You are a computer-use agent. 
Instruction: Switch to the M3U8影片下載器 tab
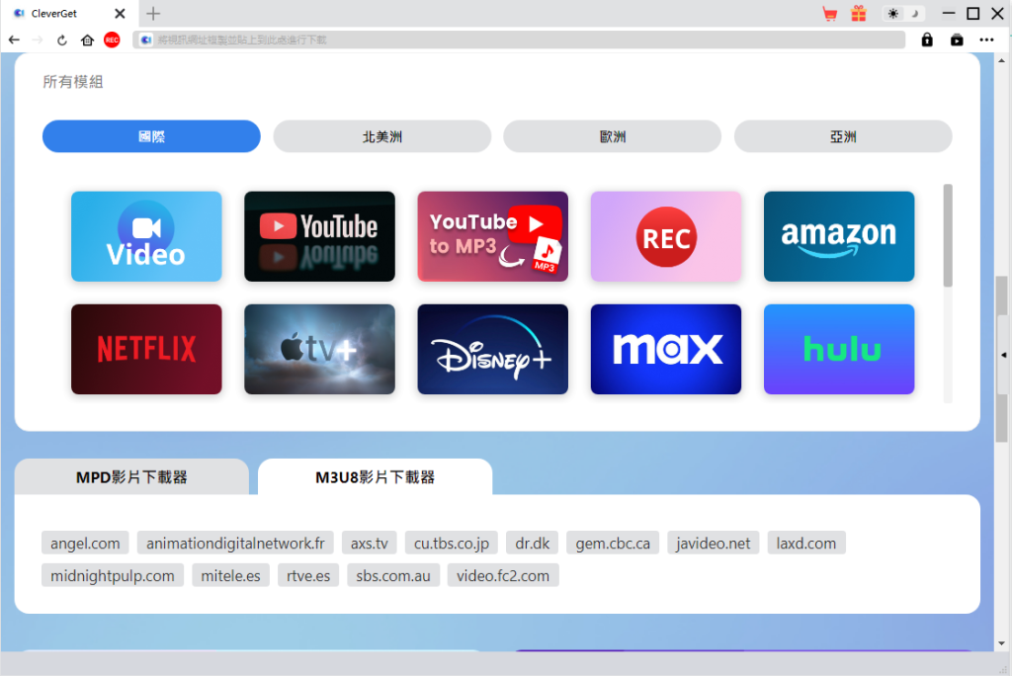click(x=375, y=476)
